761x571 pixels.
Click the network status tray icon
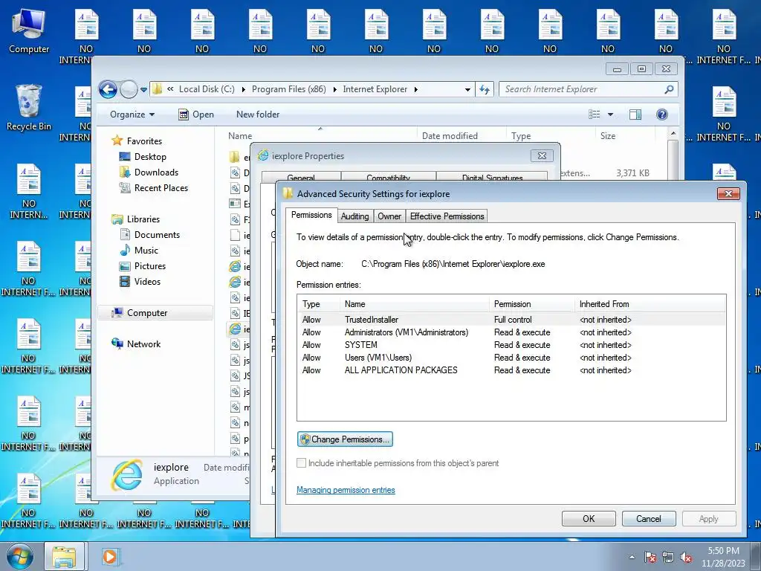(668, 557)
